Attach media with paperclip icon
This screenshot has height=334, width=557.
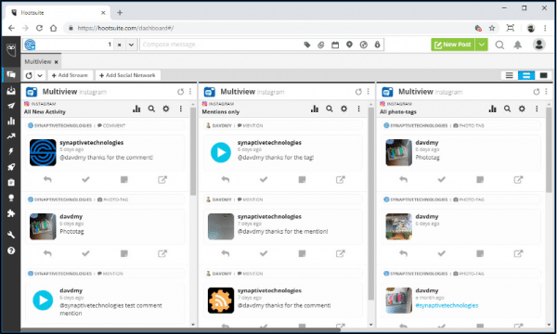(321, 45)
